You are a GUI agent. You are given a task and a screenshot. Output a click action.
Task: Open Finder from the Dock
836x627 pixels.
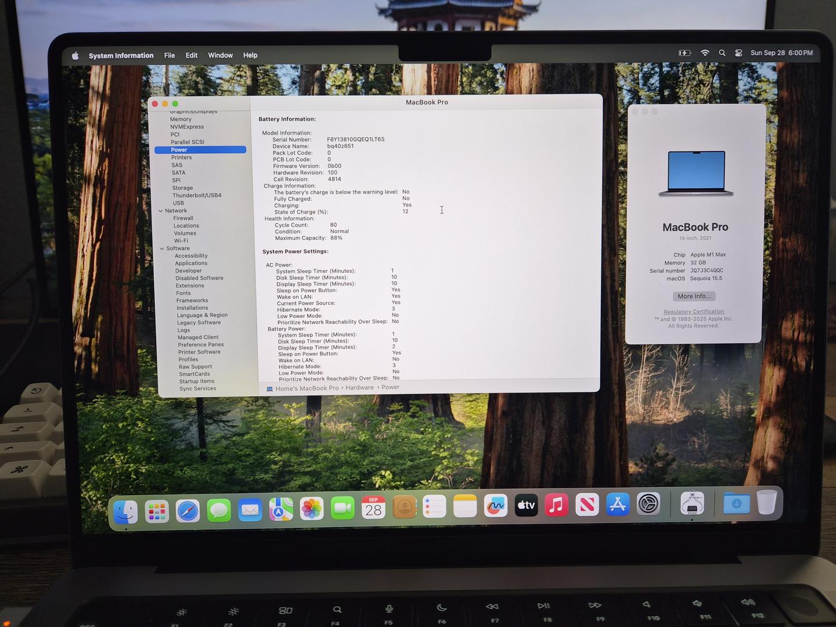point(126,511)
